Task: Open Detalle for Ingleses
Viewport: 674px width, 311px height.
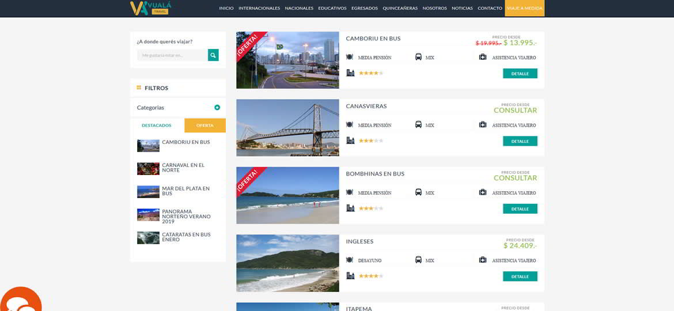Action: 520,276
